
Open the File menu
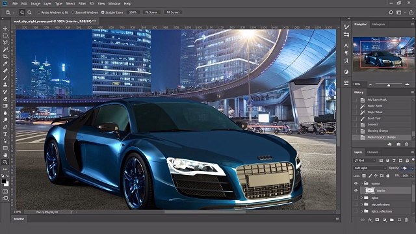click(x=15, y=4)
